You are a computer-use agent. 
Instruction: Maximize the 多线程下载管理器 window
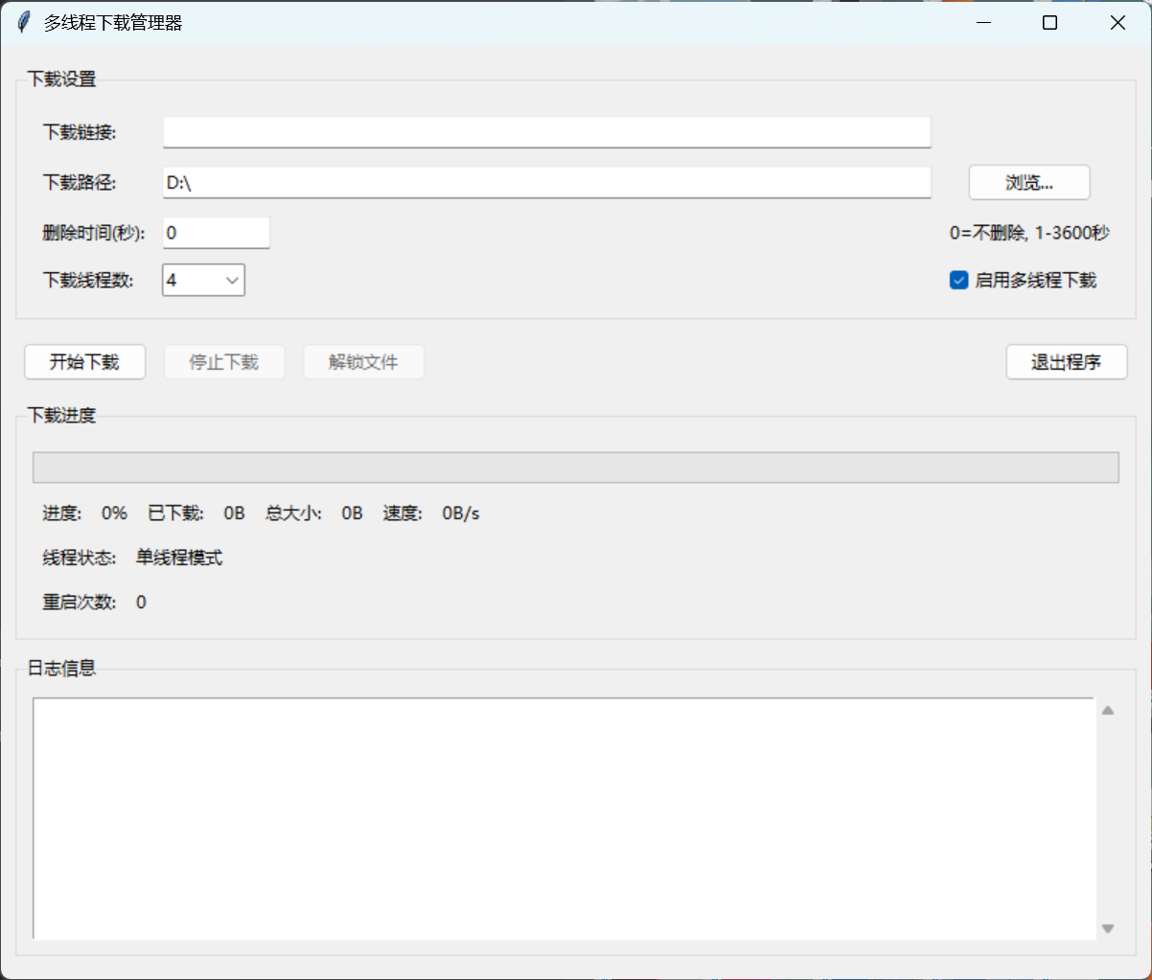[x=1050, y=23]
